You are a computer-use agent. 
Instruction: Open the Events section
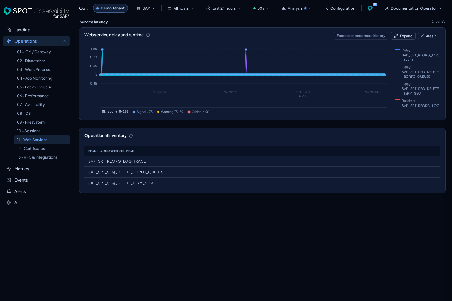click(x=36, y=180)
